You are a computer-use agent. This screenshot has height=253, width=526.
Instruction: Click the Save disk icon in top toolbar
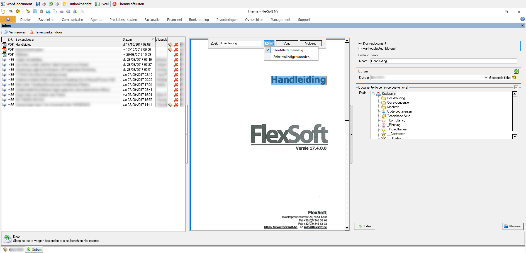[x=38, y=4]
